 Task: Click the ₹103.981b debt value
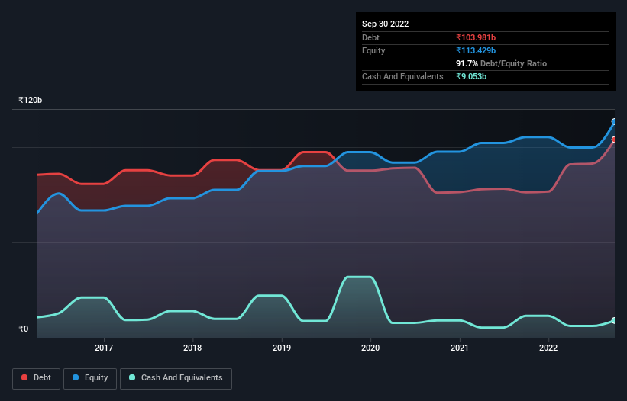(476, 37)
